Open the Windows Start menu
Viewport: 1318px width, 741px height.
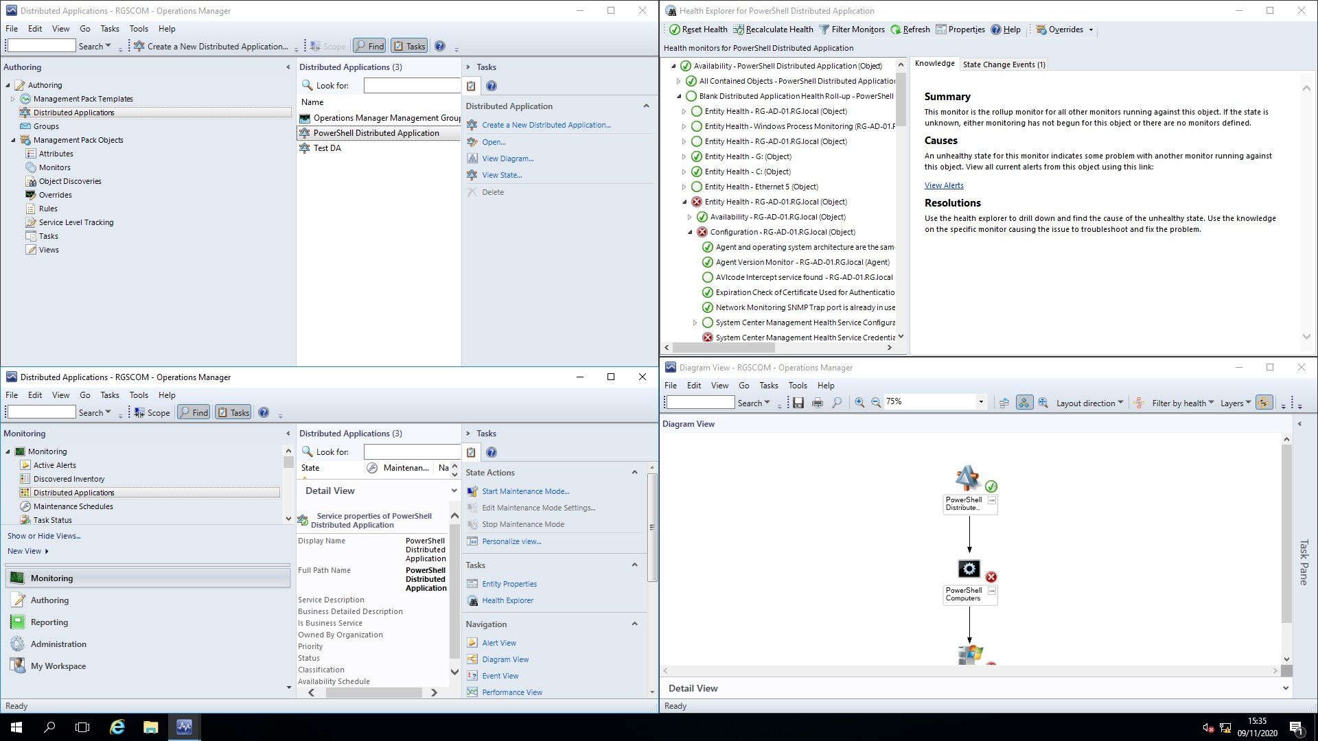[16, 727]
